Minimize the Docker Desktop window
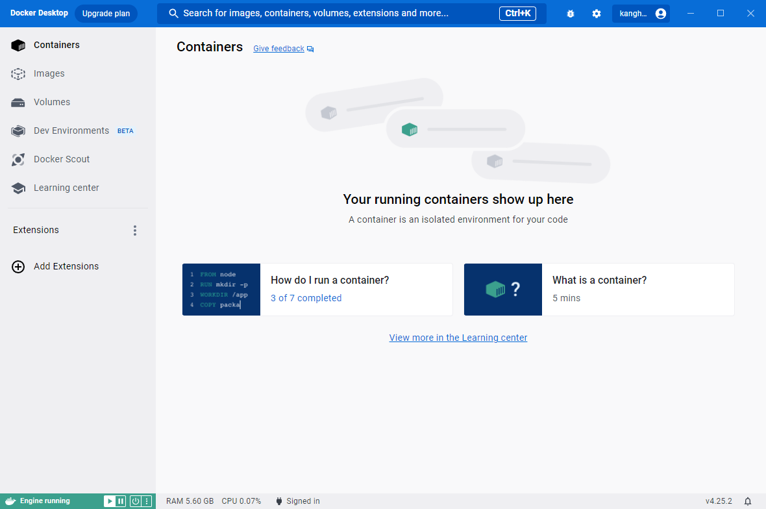The width and height of the screenshot is (766, 509). [691, 13]
